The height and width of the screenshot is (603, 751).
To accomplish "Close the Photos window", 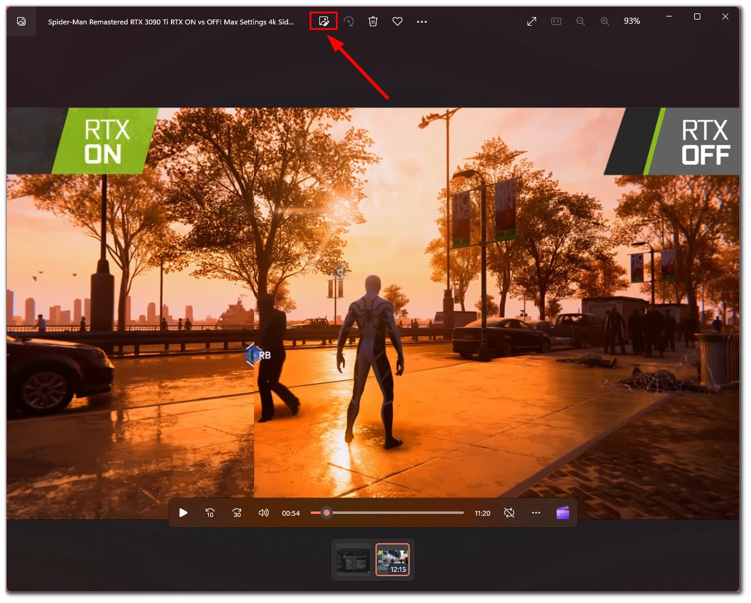I will [725, 16].
